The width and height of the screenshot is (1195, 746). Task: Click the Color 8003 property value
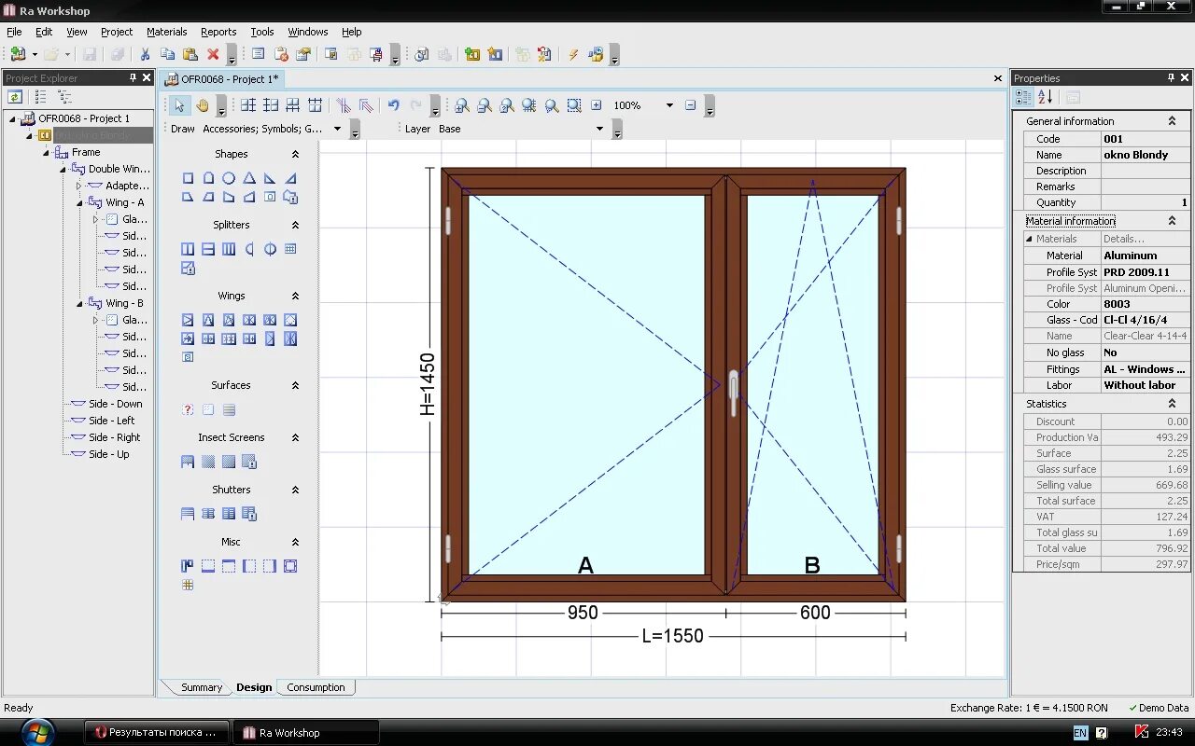pos(1146,304)
